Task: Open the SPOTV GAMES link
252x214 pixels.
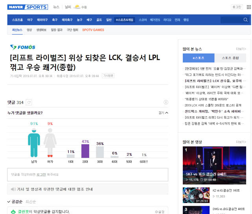Action: (93, 30)
